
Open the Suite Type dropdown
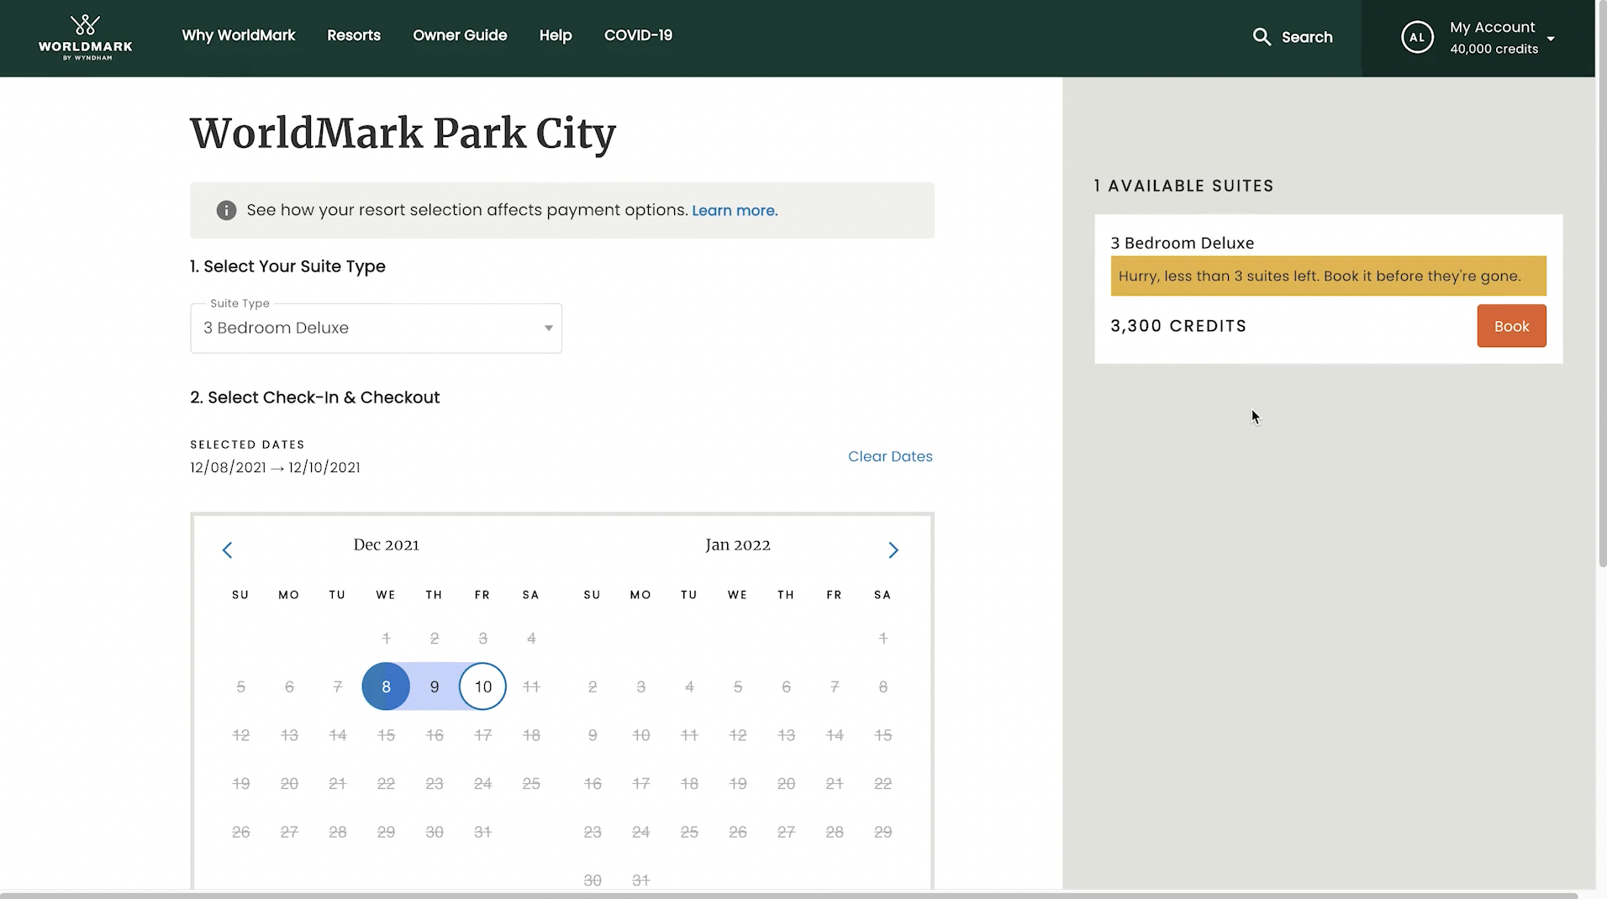point(376,328)
